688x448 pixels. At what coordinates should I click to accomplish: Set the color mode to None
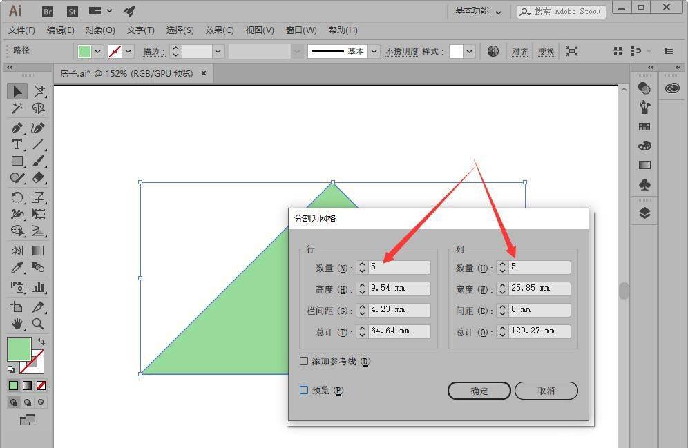[41, 385]
